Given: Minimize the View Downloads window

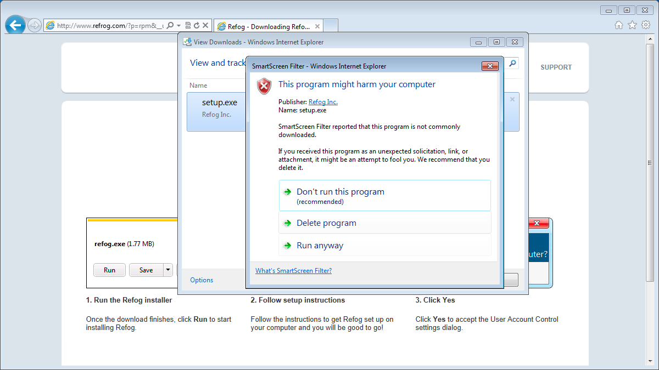Looking at the screenshot, I should (x=478, y=42).
